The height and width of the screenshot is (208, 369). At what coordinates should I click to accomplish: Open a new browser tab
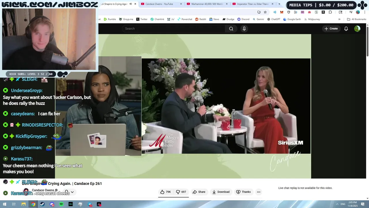pyautogui.click(x=279, y=4)
